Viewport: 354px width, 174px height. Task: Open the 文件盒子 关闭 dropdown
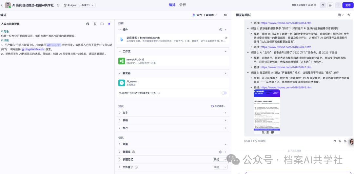[x=220, y=167]
